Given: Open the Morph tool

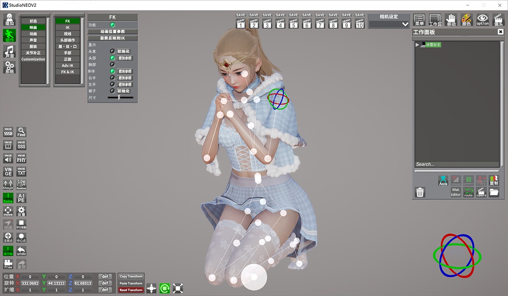Looking at the screenshot, I should click(x=8, y=185).
